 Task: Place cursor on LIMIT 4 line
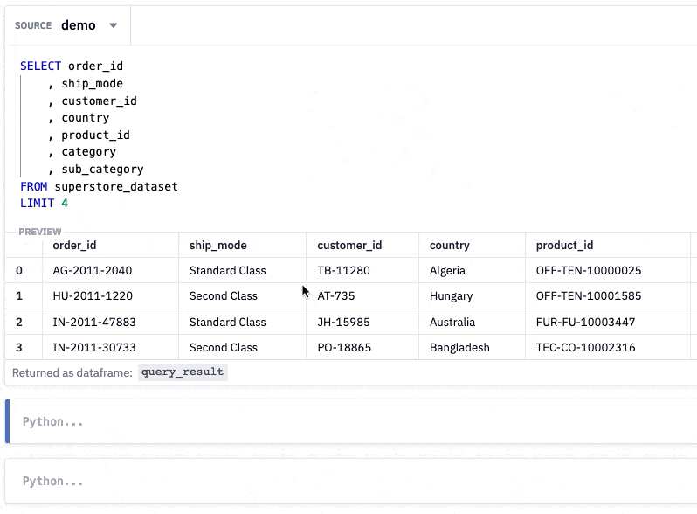pyautogui.click(x=44, y=204)
